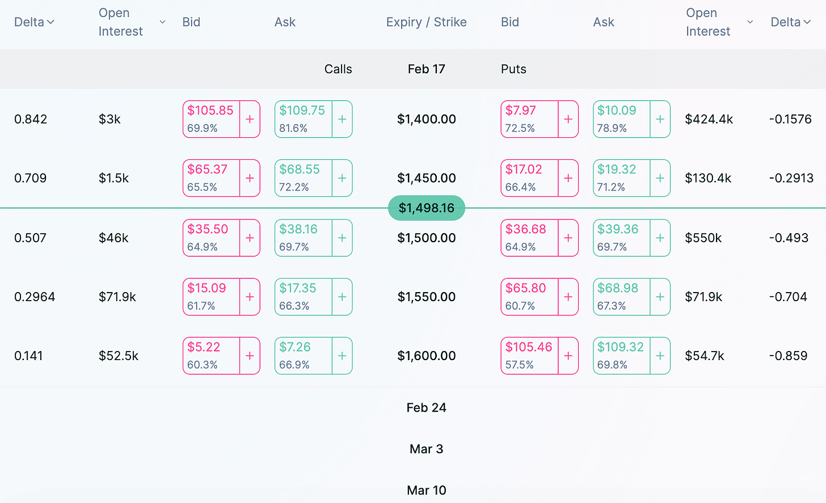Expand the Mar 10 expiry section
826x503 pixels.
[426, 491]
